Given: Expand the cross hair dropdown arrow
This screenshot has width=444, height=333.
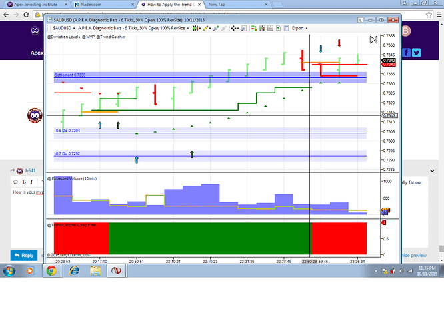Looking at the screenshot, I should tap(238, 28).
